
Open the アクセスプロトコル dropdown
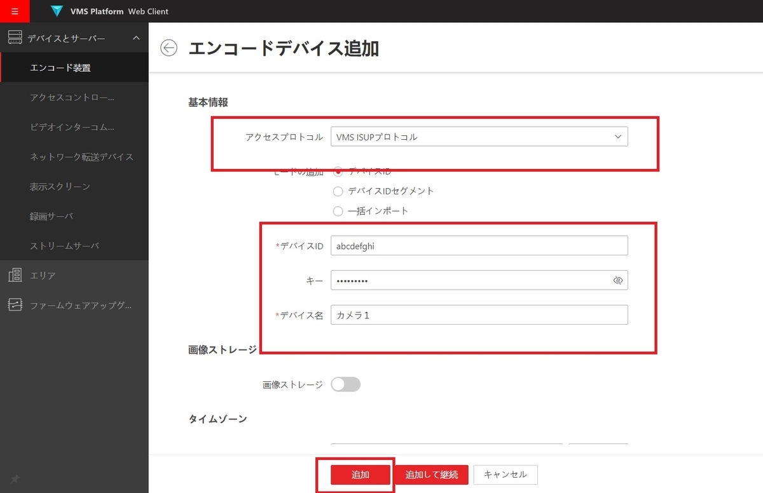(479, 137)
